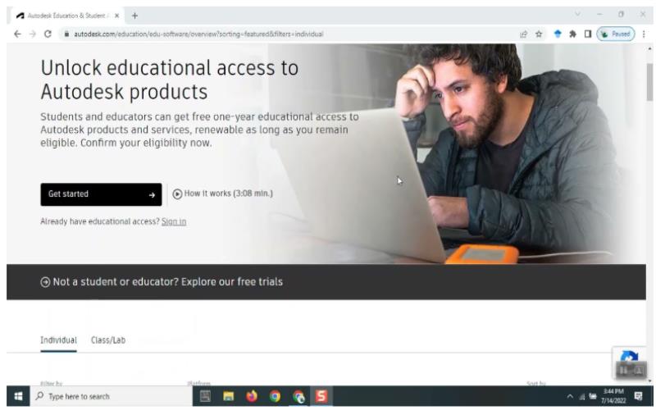
Task: Click the share page icon in address bar
Action: coord(523,34)
